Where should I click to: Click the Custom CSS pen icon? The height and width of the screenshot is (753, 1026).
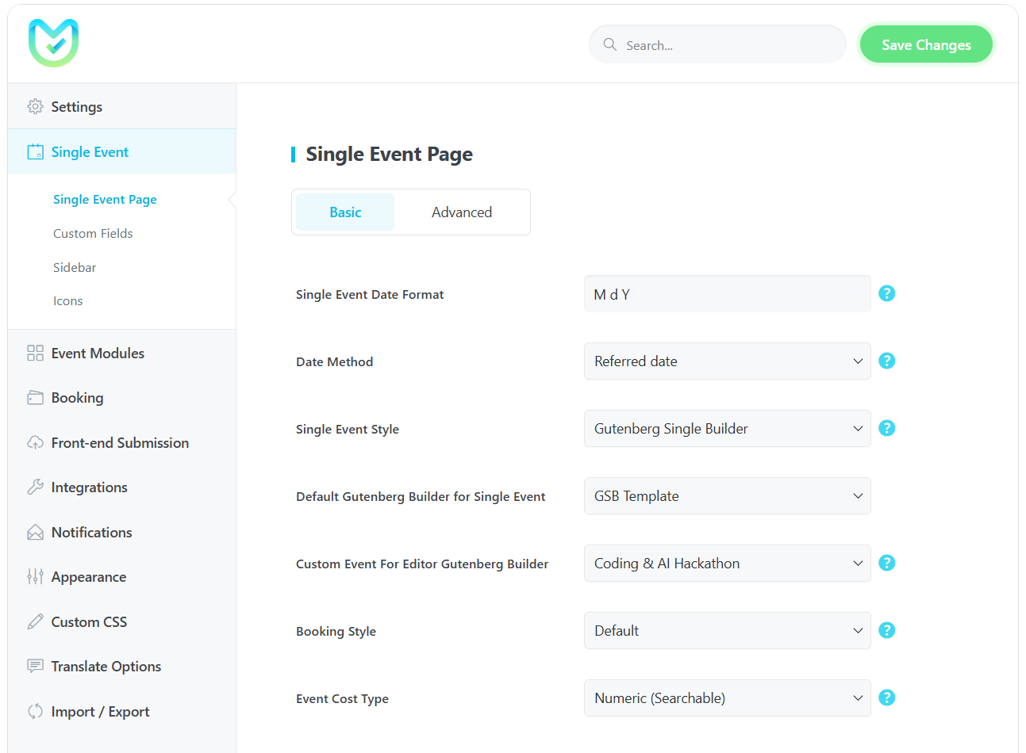(x=35, y=621)
